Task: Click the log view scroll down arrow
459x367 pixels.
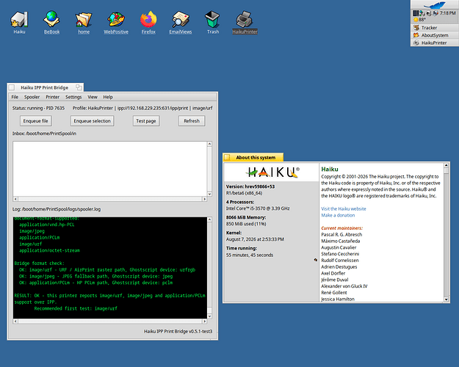Action: point(209,316)
